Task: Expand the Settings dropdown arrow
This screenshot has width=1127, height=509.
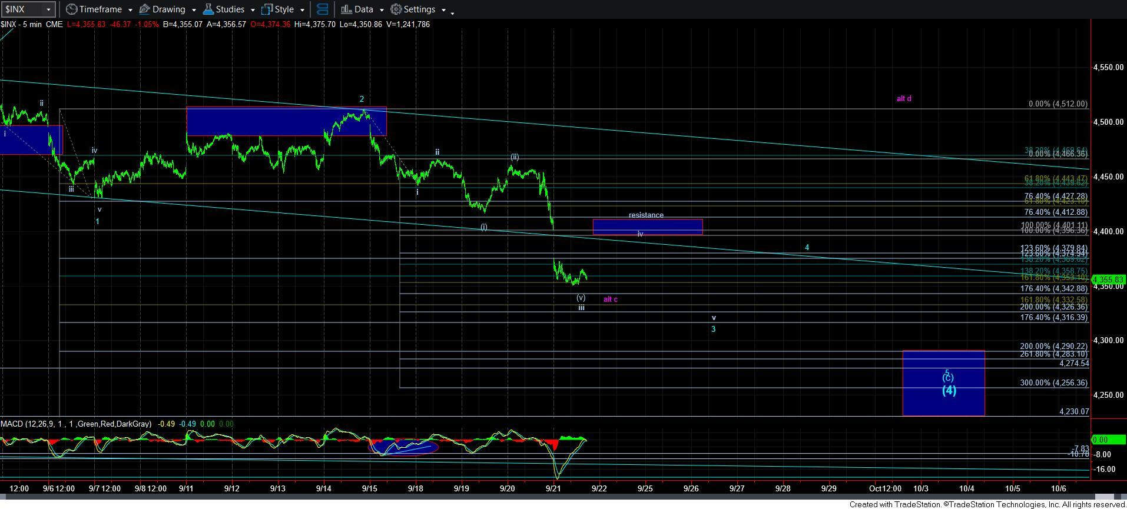Action: pyautogui.click(x=443, y=10)
